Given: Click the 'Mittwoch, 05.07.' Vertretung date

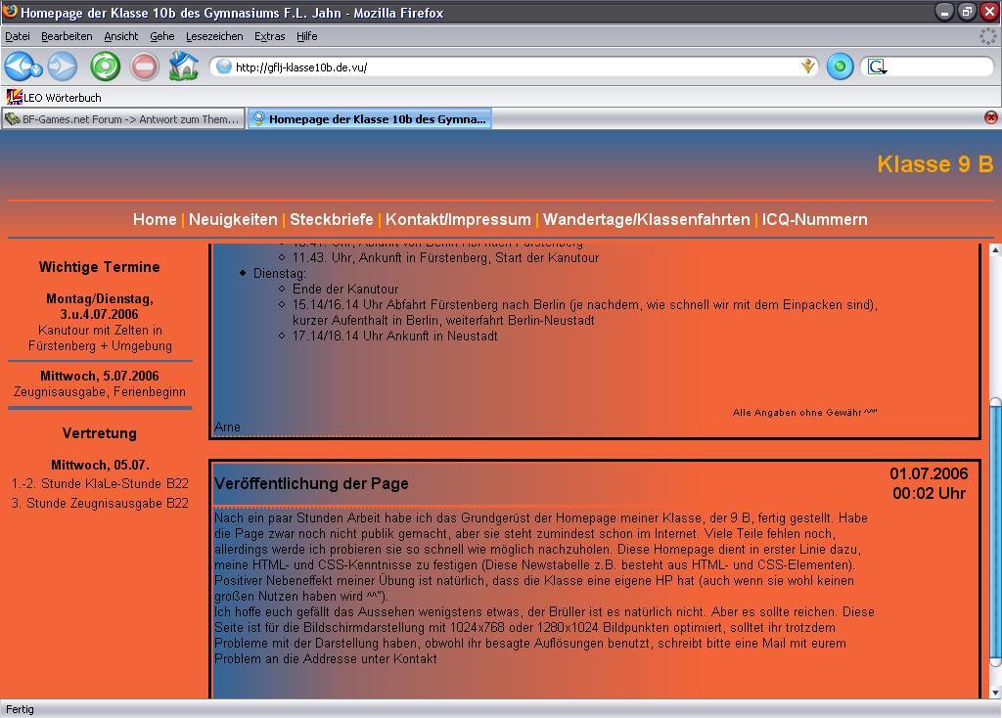Looking at the screenshot, I should (x=101, y=465).
